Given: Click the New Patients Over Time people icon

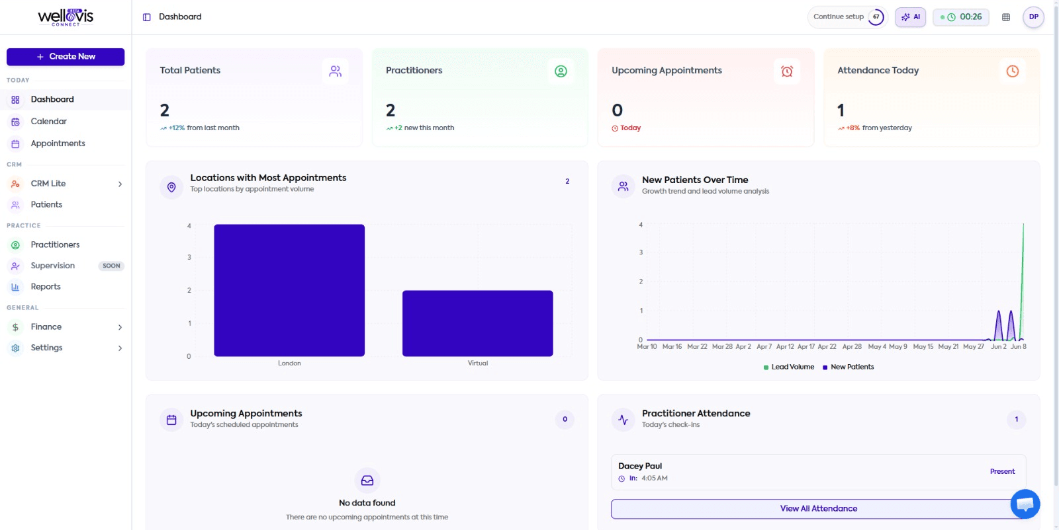Looking at the screenshot, I should coord(623,187).
